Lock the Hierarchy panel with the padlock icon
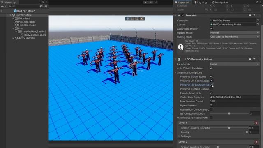The height and width of the screenshot is (148, 263). coord(43,2)
